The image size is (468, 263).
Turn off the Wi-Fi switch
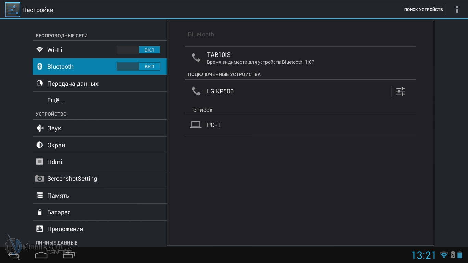(x=138, y=50)
